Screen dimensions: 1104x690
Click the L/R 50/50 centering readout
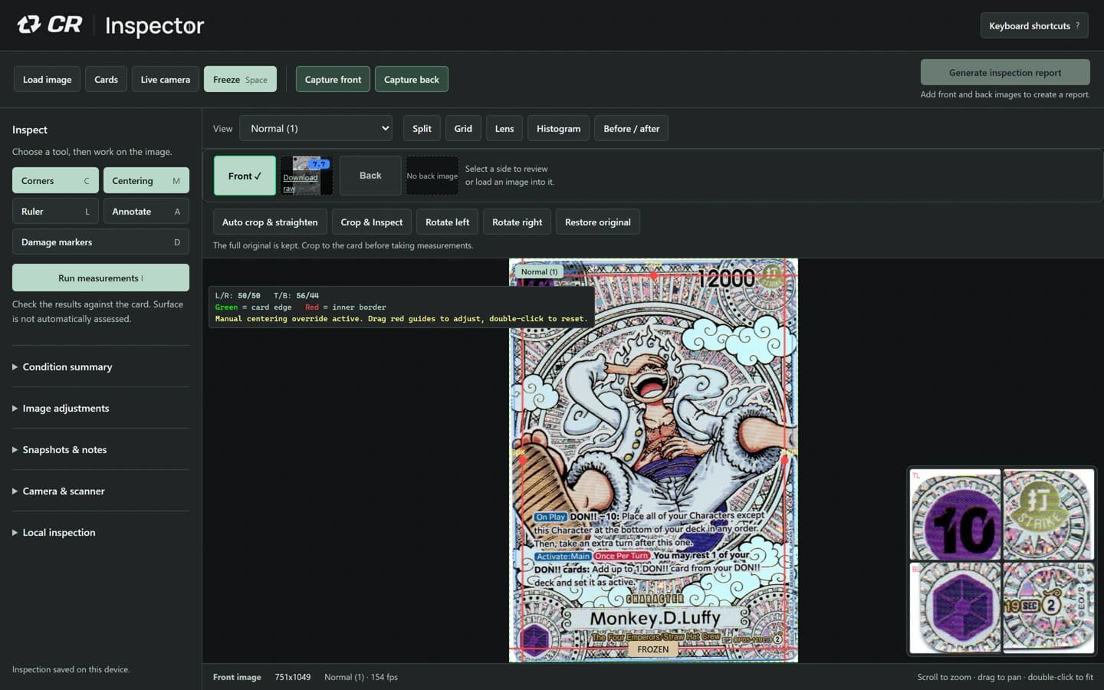point(238,295)
